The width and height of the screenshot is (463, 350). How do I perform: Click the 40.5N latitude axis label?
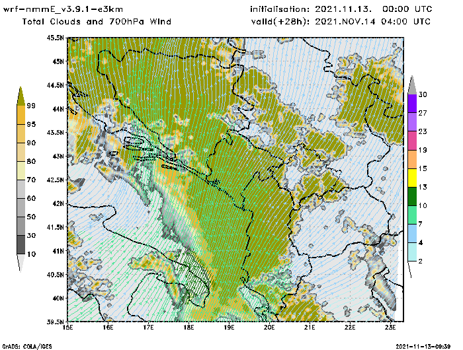tap(55, 275)
